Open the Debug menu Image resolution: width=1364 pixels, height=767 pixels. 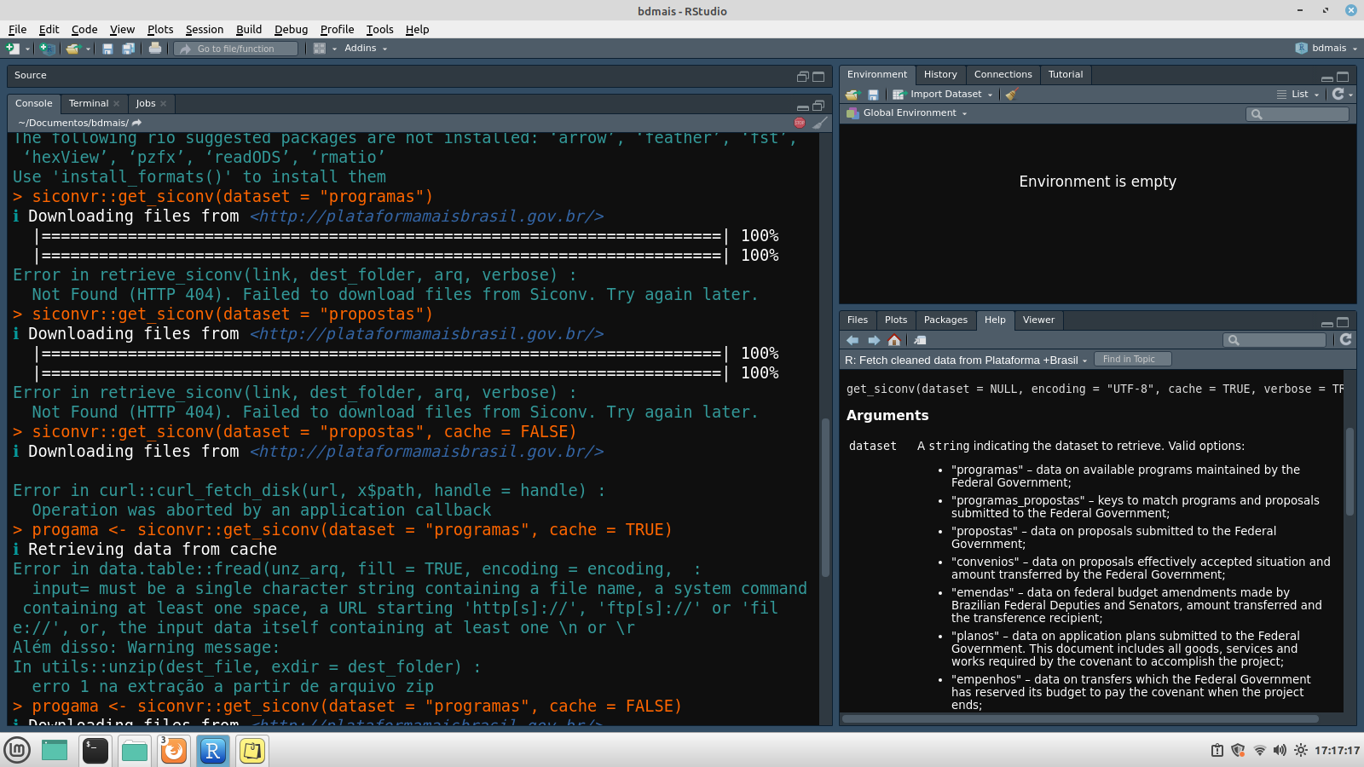point(291,29)
